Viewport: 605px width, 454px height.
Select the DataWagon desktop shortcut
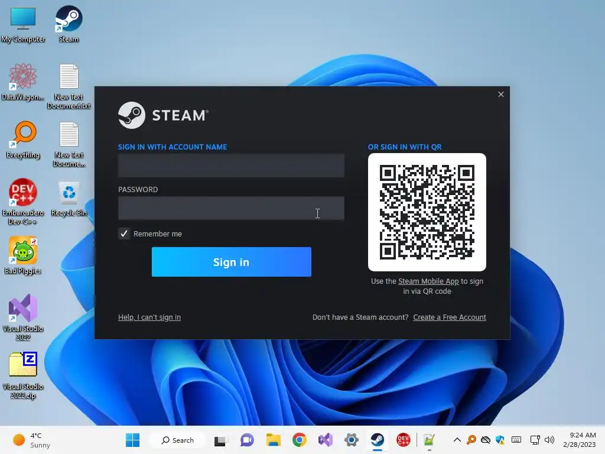(x=23, y=82)
